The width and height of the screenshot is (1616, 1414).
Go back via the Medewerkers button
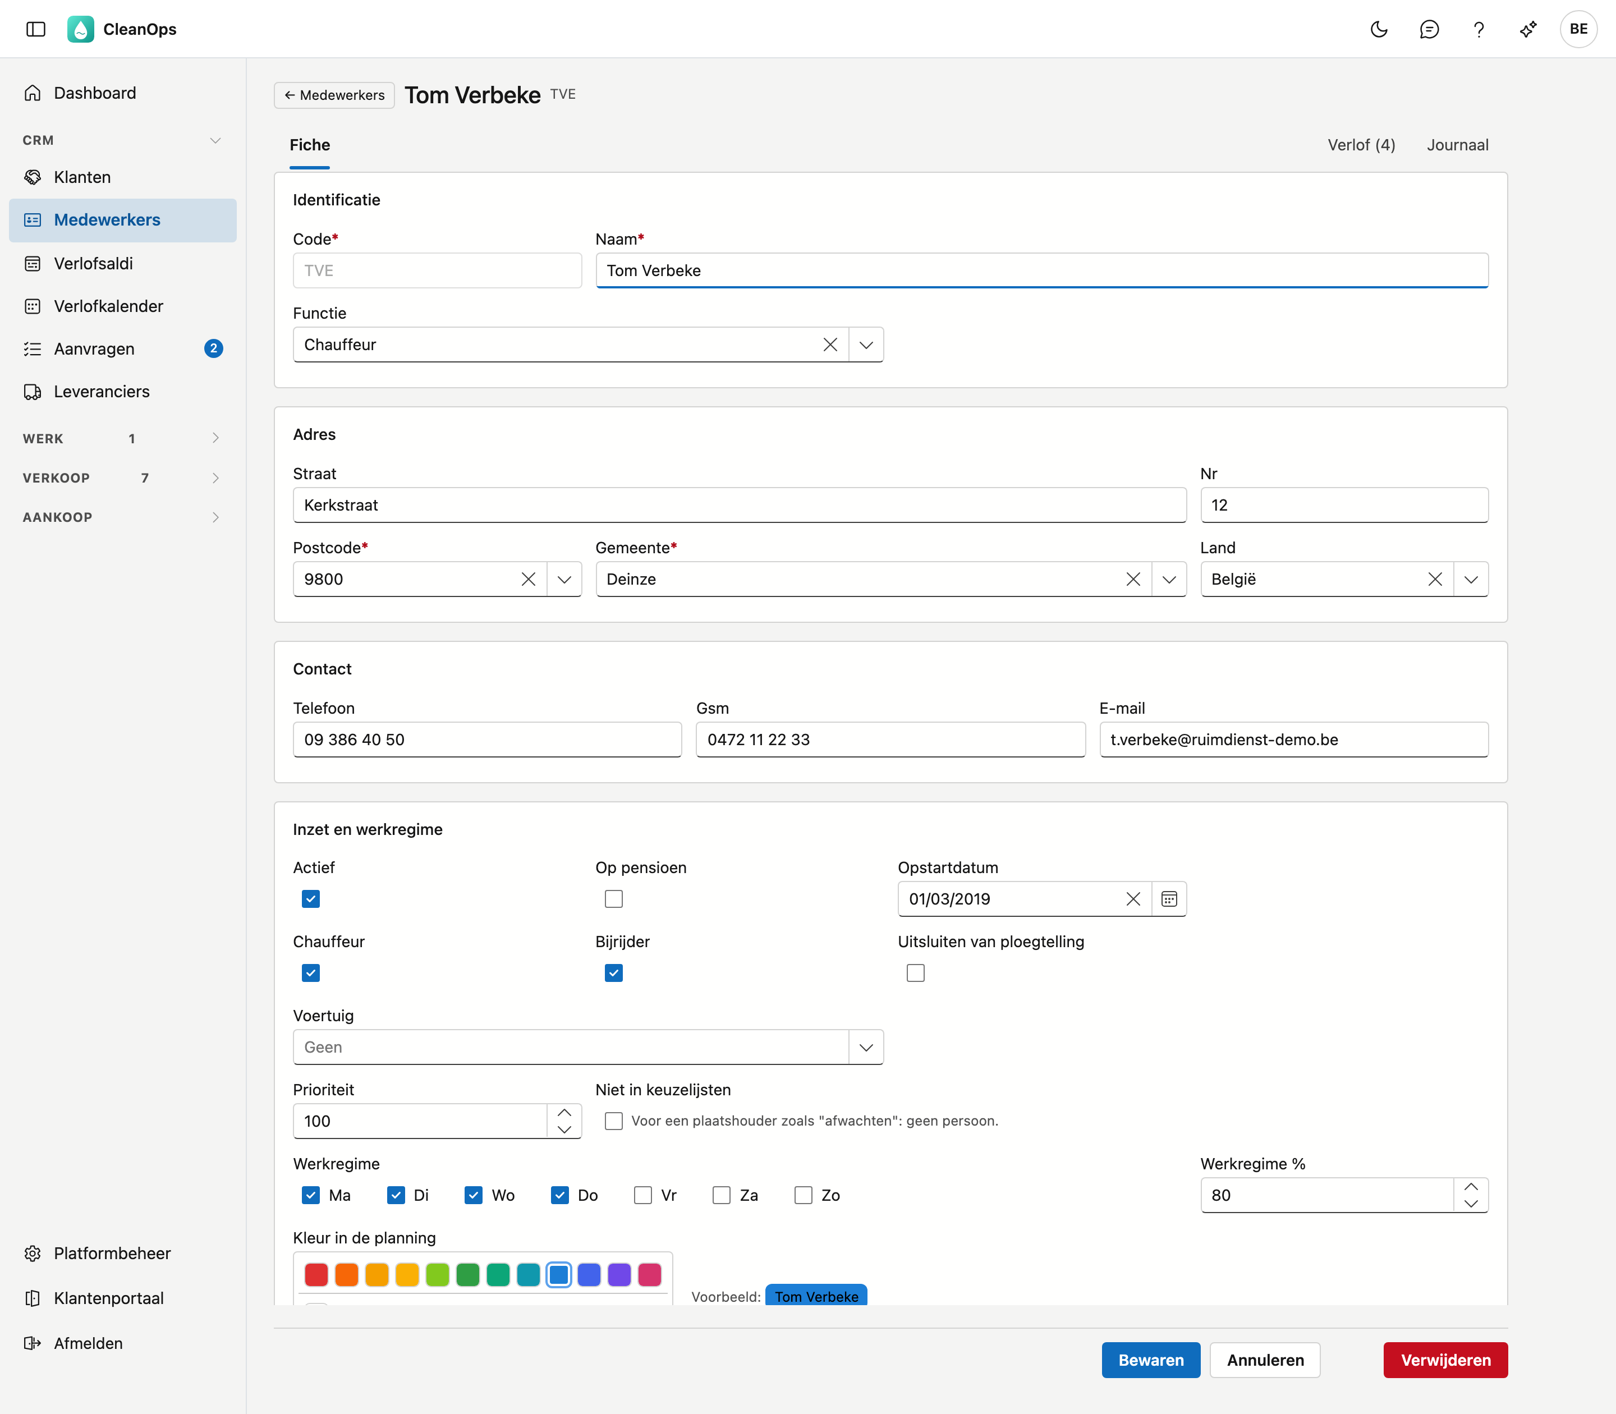(334, 95)
